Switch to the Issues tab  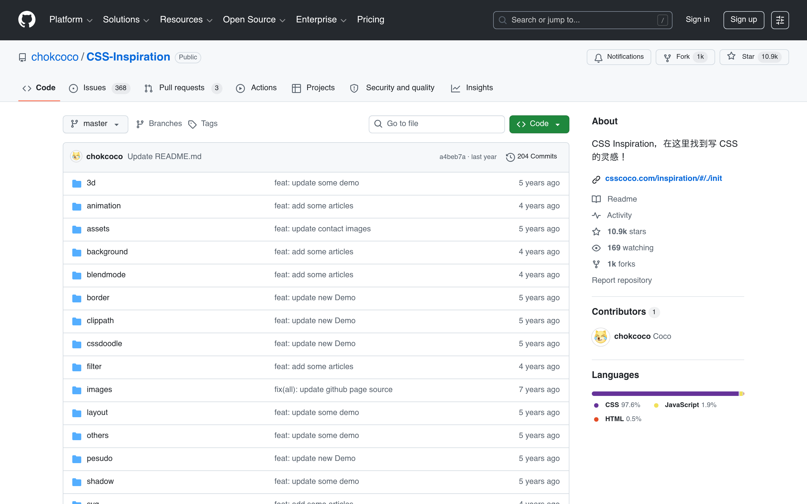coord(99,88)
